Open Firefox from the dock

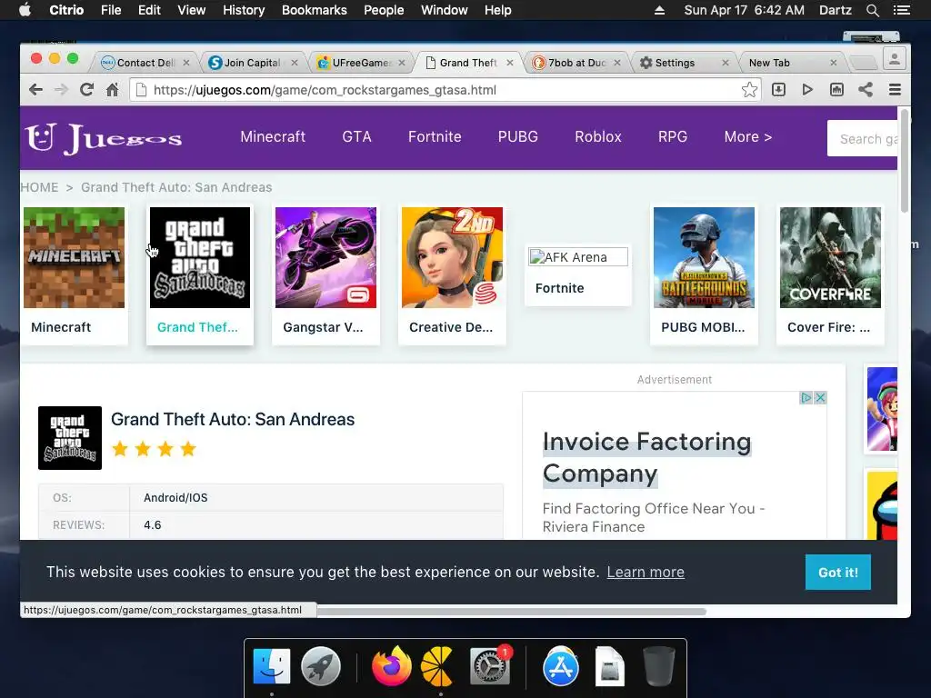(x=392, y=666)
